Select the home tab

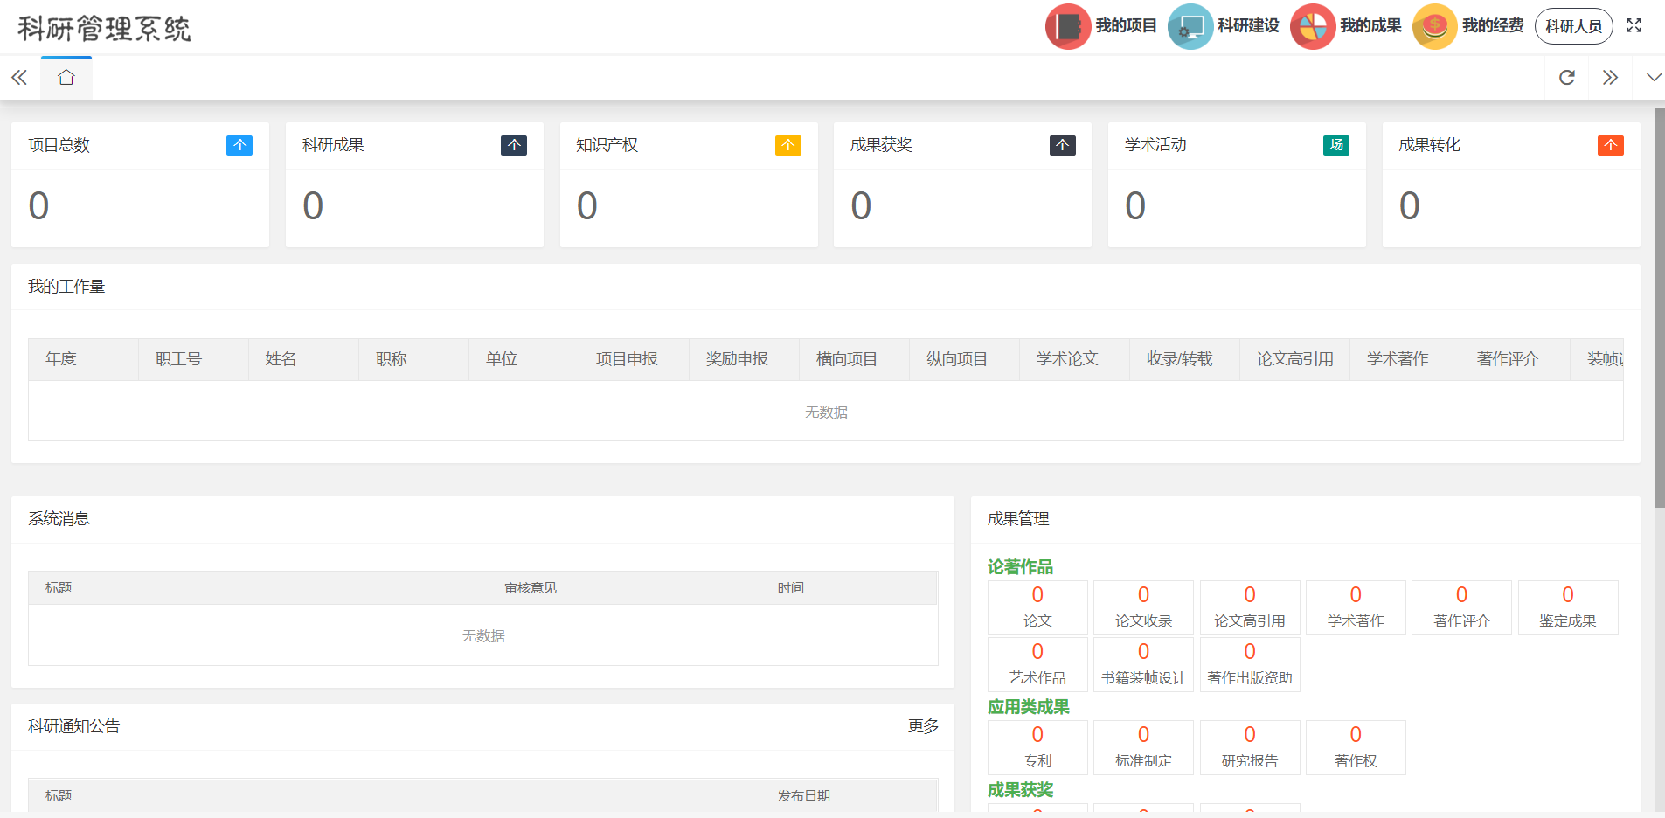[66, 78]
